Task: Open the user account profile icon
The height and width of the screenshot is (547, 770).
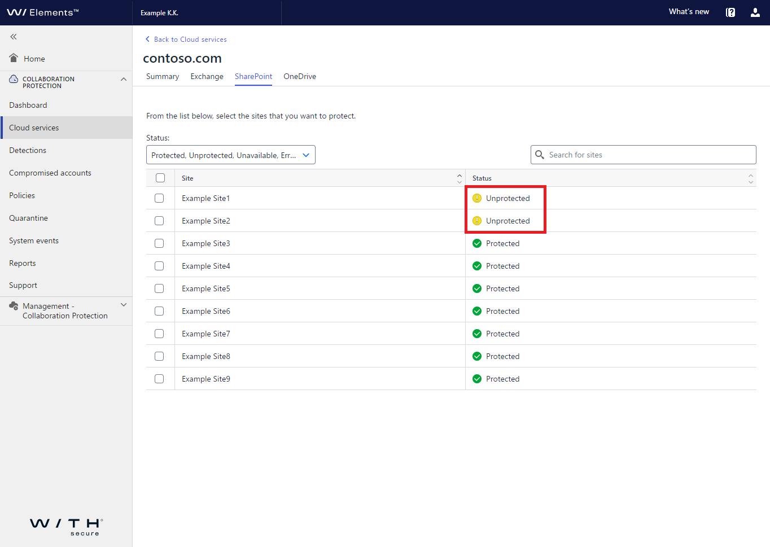Action: pyautogui.click(x=755, y=12)
